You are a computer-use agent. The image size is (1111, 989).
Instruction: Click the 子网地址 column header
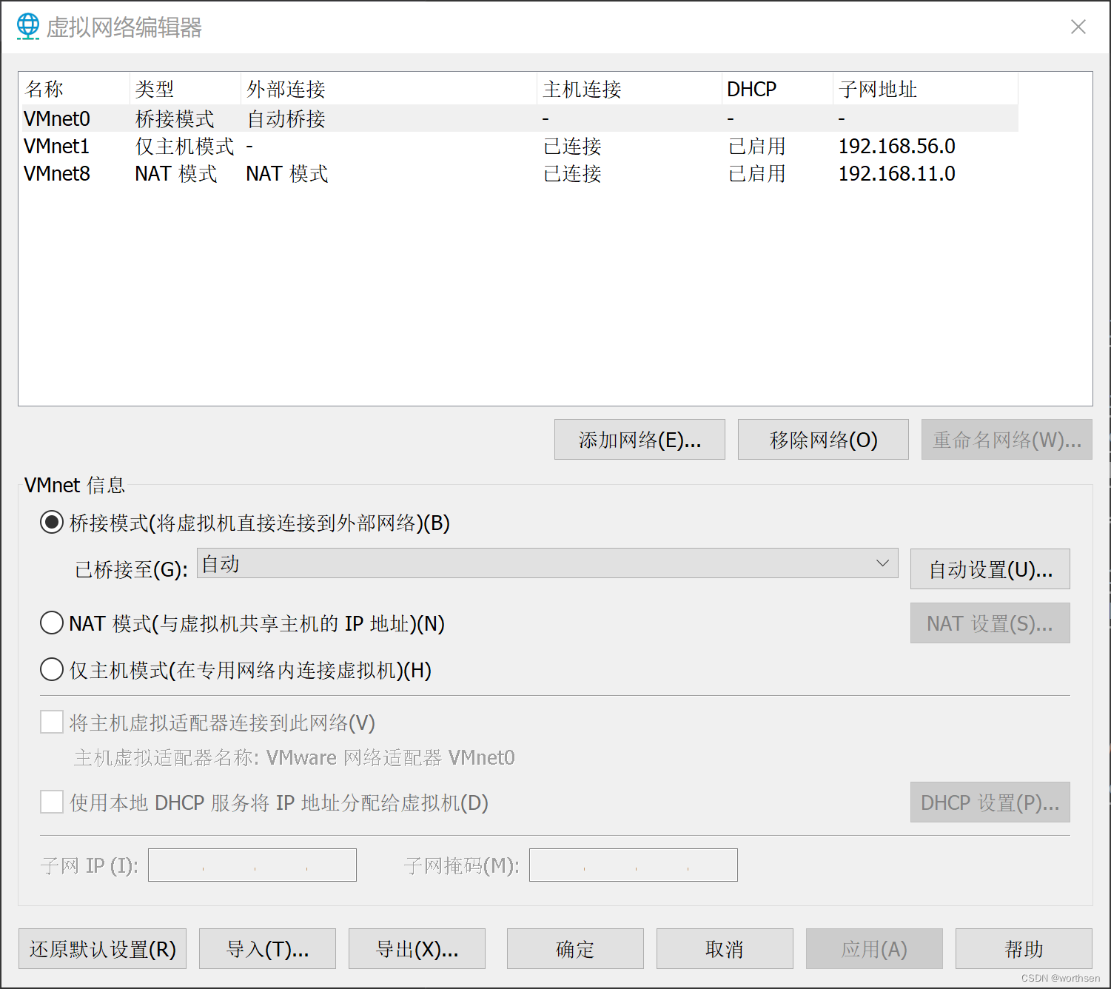coord(926,89)
